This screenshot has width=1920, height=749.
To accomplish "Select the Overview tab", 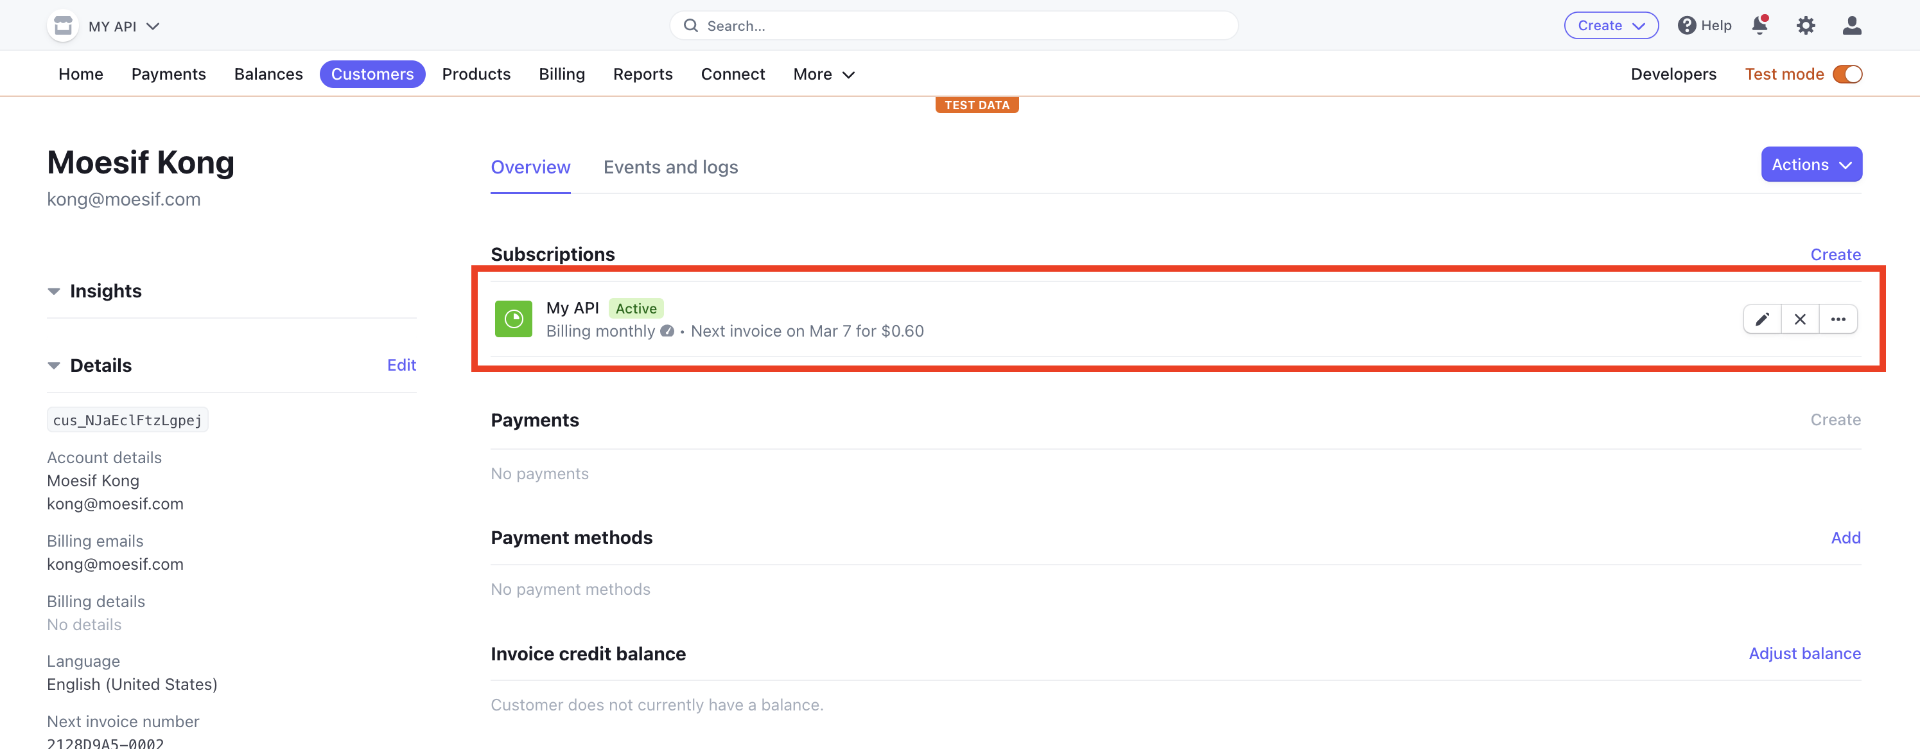I will (x=530, y=167).
